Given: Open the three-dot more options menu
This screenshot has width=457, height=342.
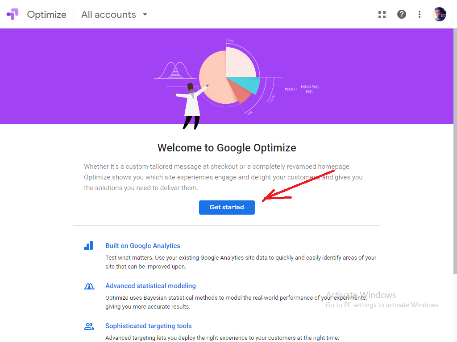Looking at the screenshot, I should click(419, 14).
